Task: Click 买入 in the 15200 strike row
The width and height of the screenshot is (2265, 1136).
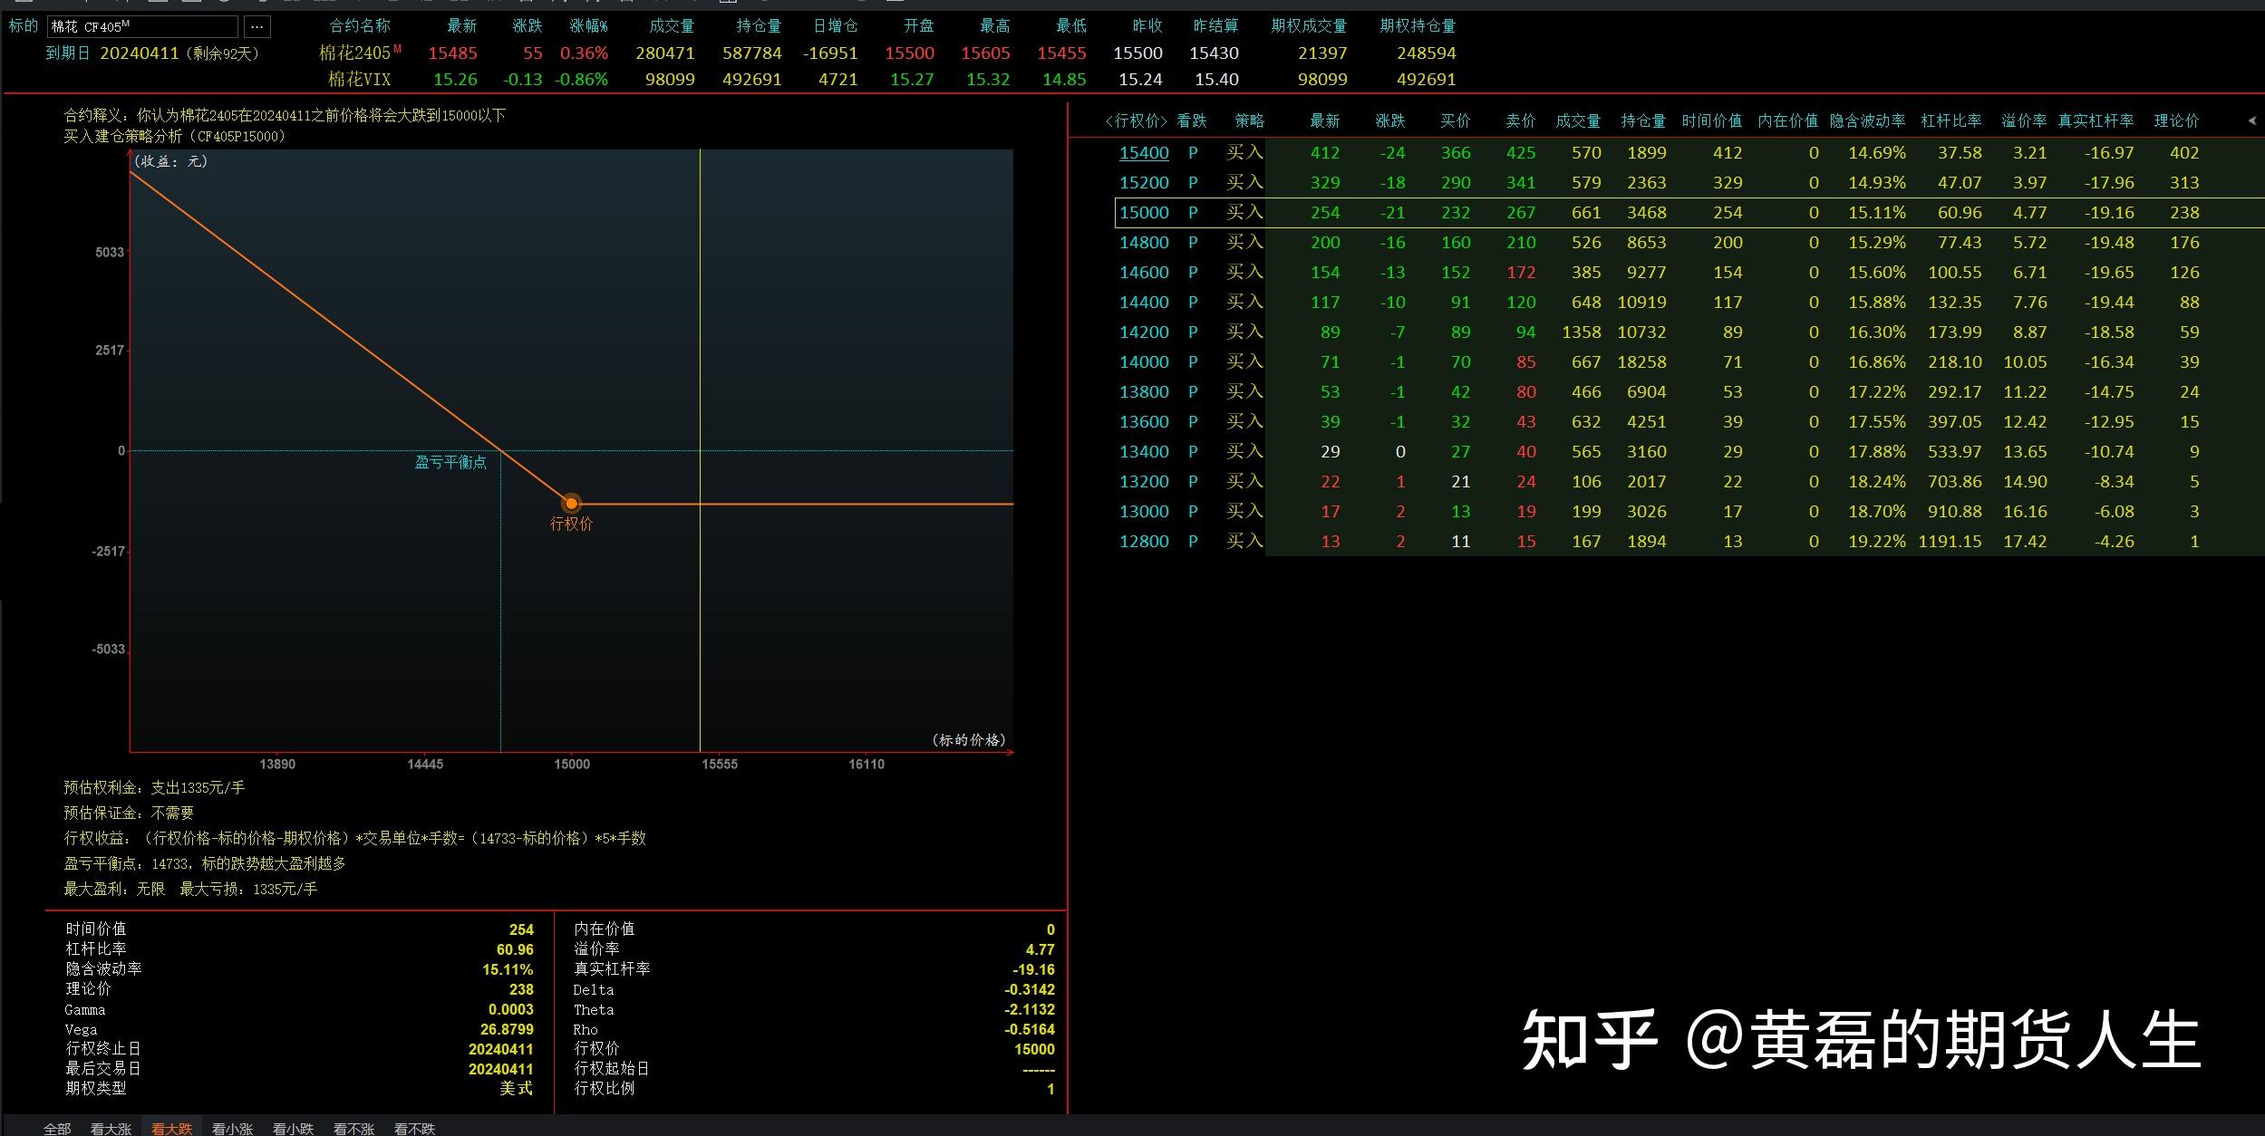Action: [1244, 182]
